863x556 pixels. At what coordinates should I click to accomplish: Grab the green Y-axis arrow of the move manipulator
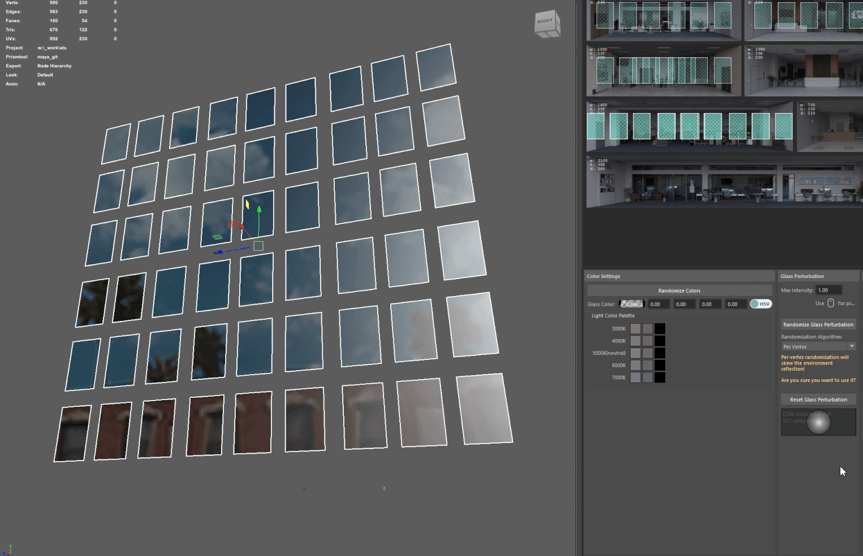pyautogui.click(x=259, y=209)
